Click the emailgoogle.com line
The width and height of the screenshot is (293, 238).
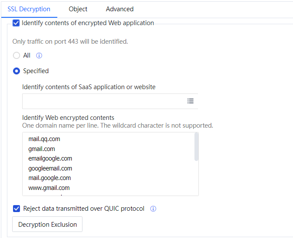(50, 158)
